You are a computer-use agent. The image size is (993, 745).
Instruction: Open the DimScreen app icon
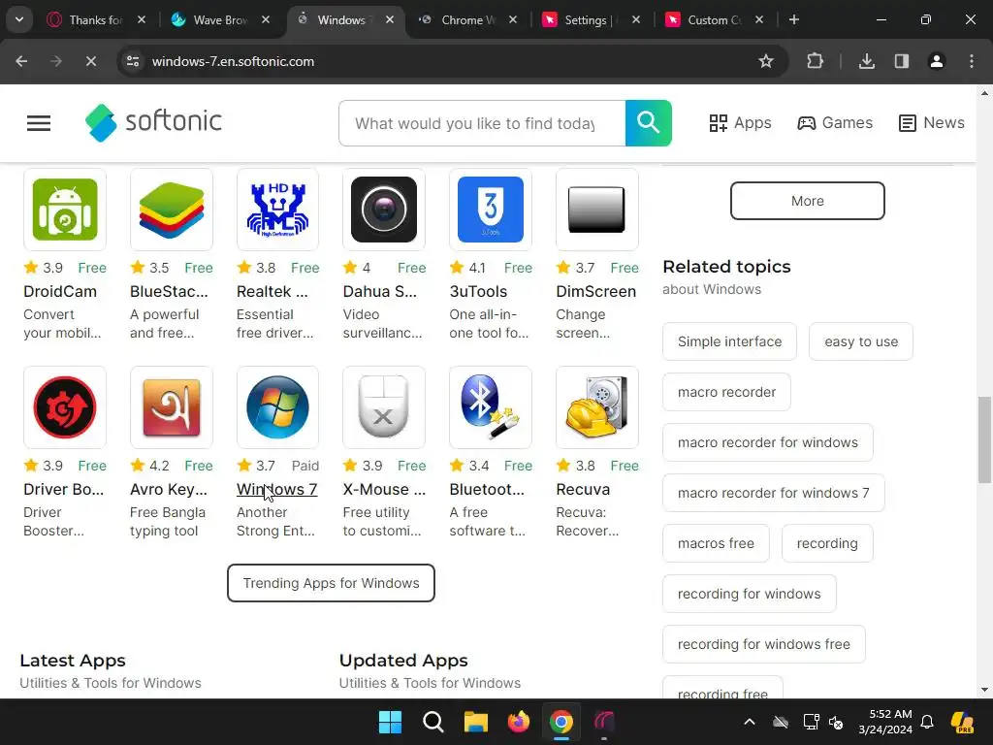coord(596,210)
